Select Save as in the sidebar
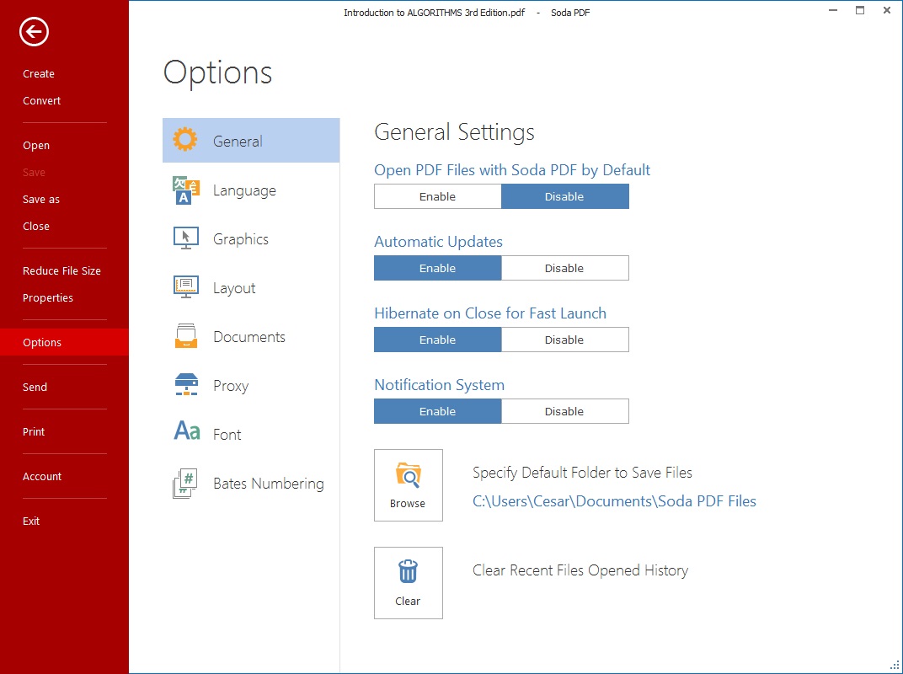903x674 pixels. tap(41, 199)
